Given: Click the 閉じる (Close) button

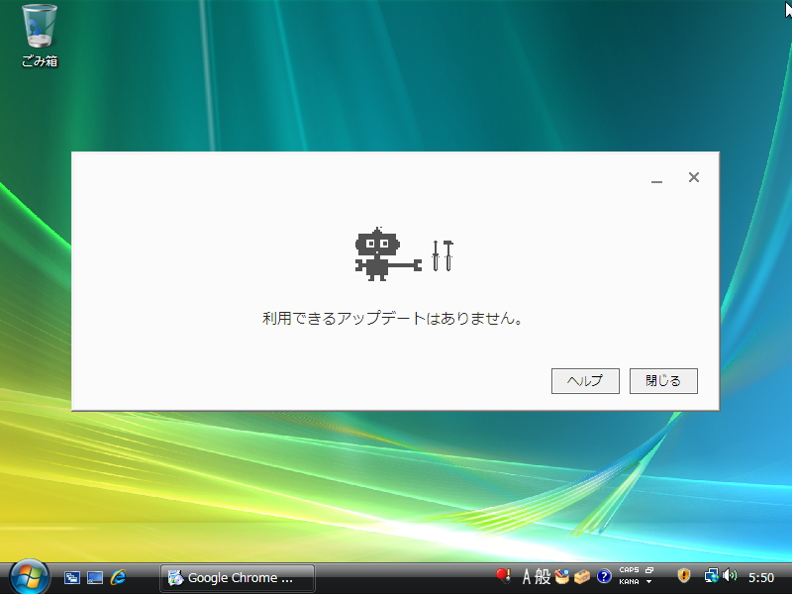Looking at the screenshot, I should (x=663, y=380).
